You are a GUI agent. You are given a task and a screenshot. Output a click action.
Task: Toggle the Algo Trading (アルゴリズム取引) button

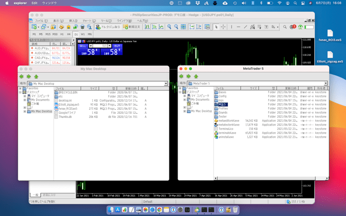click(108, 27)
